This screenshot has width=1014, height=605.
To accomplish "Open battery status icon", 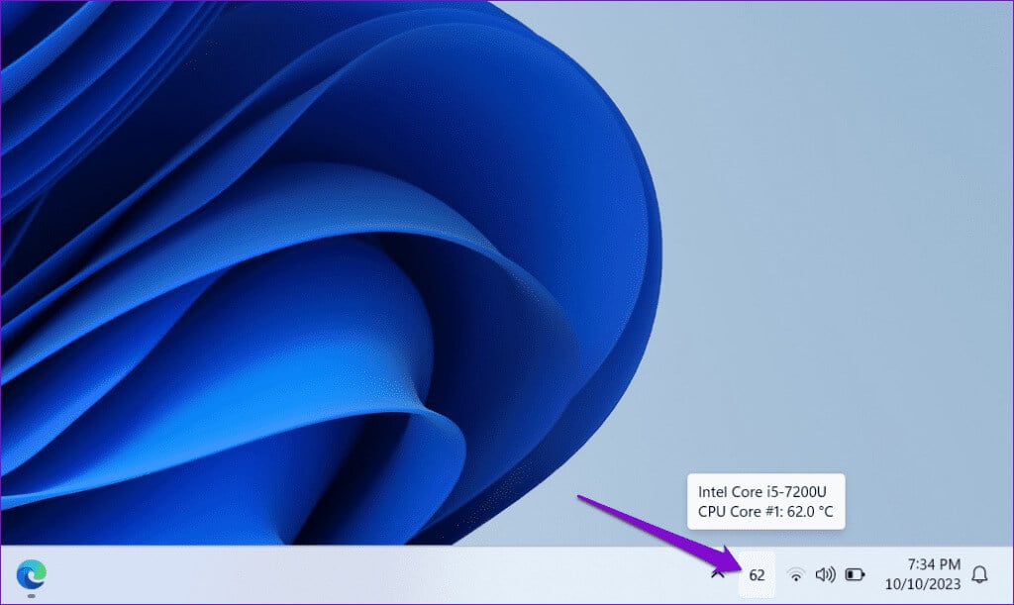I will [855, 574].
